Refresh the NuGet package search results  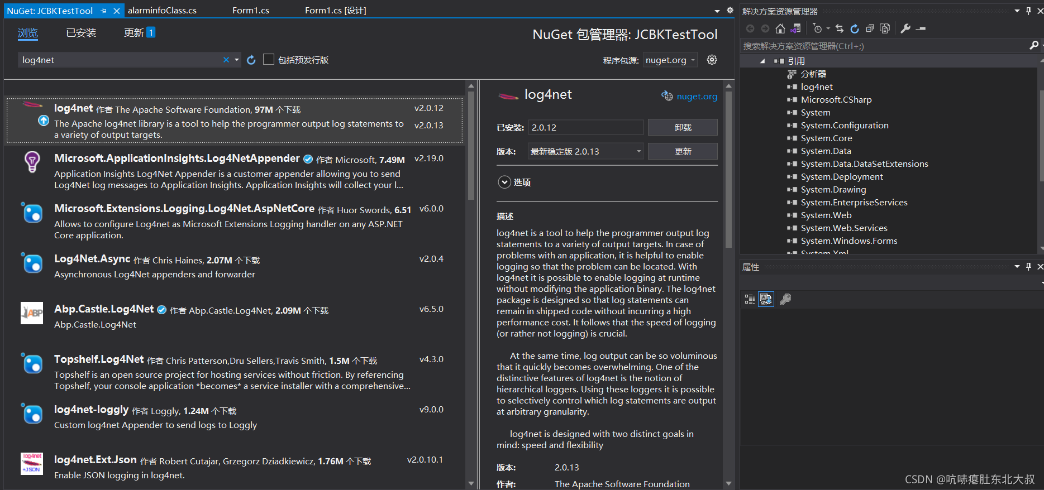click(251, 60)
